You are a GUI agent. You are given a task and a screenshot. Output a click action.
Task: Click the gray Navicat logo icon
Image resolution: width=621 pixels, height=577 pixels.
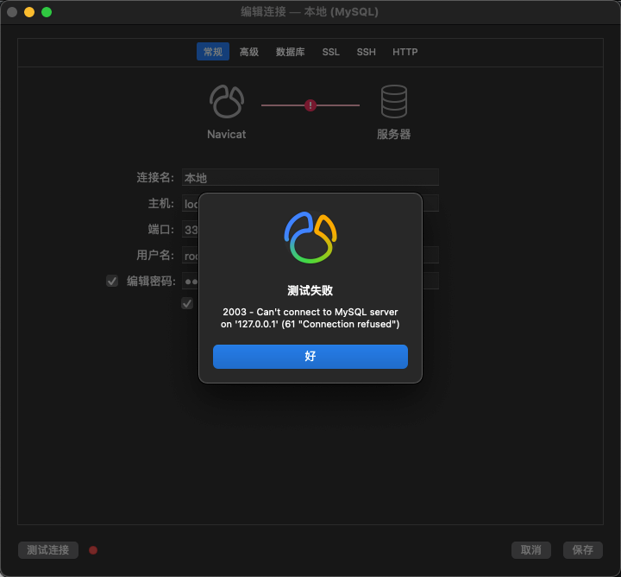click(x=227, y=102)
